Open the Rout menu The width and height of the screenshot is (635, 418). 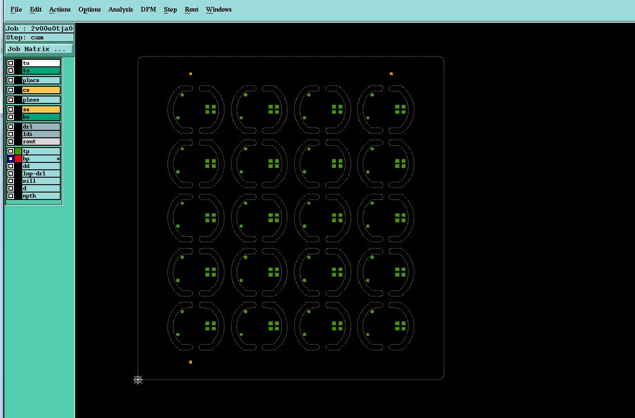pyautogui.click(x=192, y=9)
